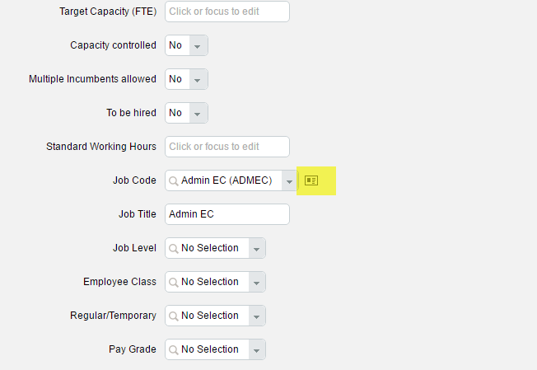Image resolution: width=537 pixels, height=370 pixels.
Task: Focus the Target Capacity (FTE) field
Action: pyautogui.click(x=227, y=12)
